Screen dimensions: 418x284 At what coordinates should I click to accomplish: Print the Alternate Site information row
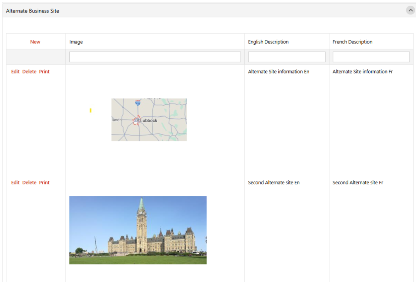coord(44,72)
